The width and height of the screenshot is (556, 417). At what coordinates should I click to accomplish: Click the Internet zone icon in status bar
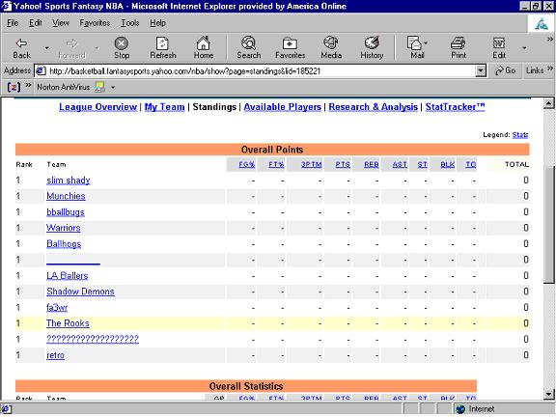[x=460, y=409]
